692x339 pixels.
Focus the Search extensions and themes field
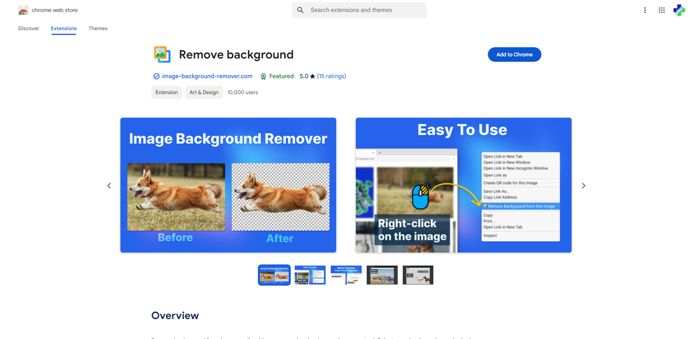pyautogui.click(x=359, y=10)
